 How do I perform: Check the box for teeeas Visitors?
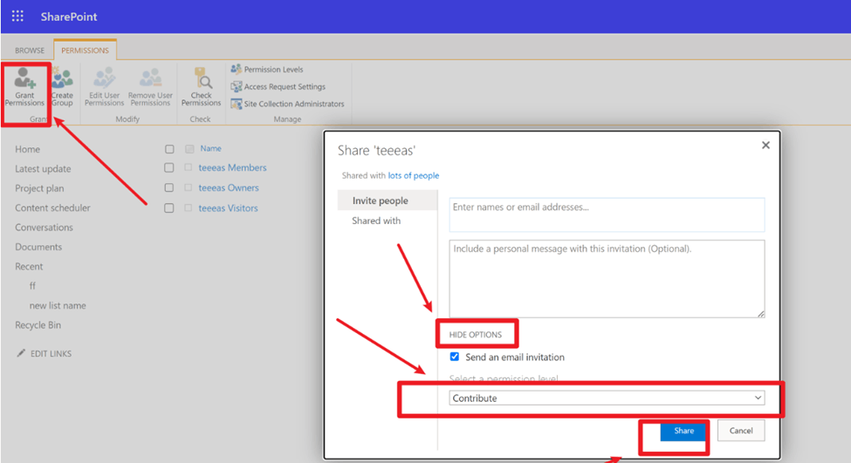click(x=168, y=208)
